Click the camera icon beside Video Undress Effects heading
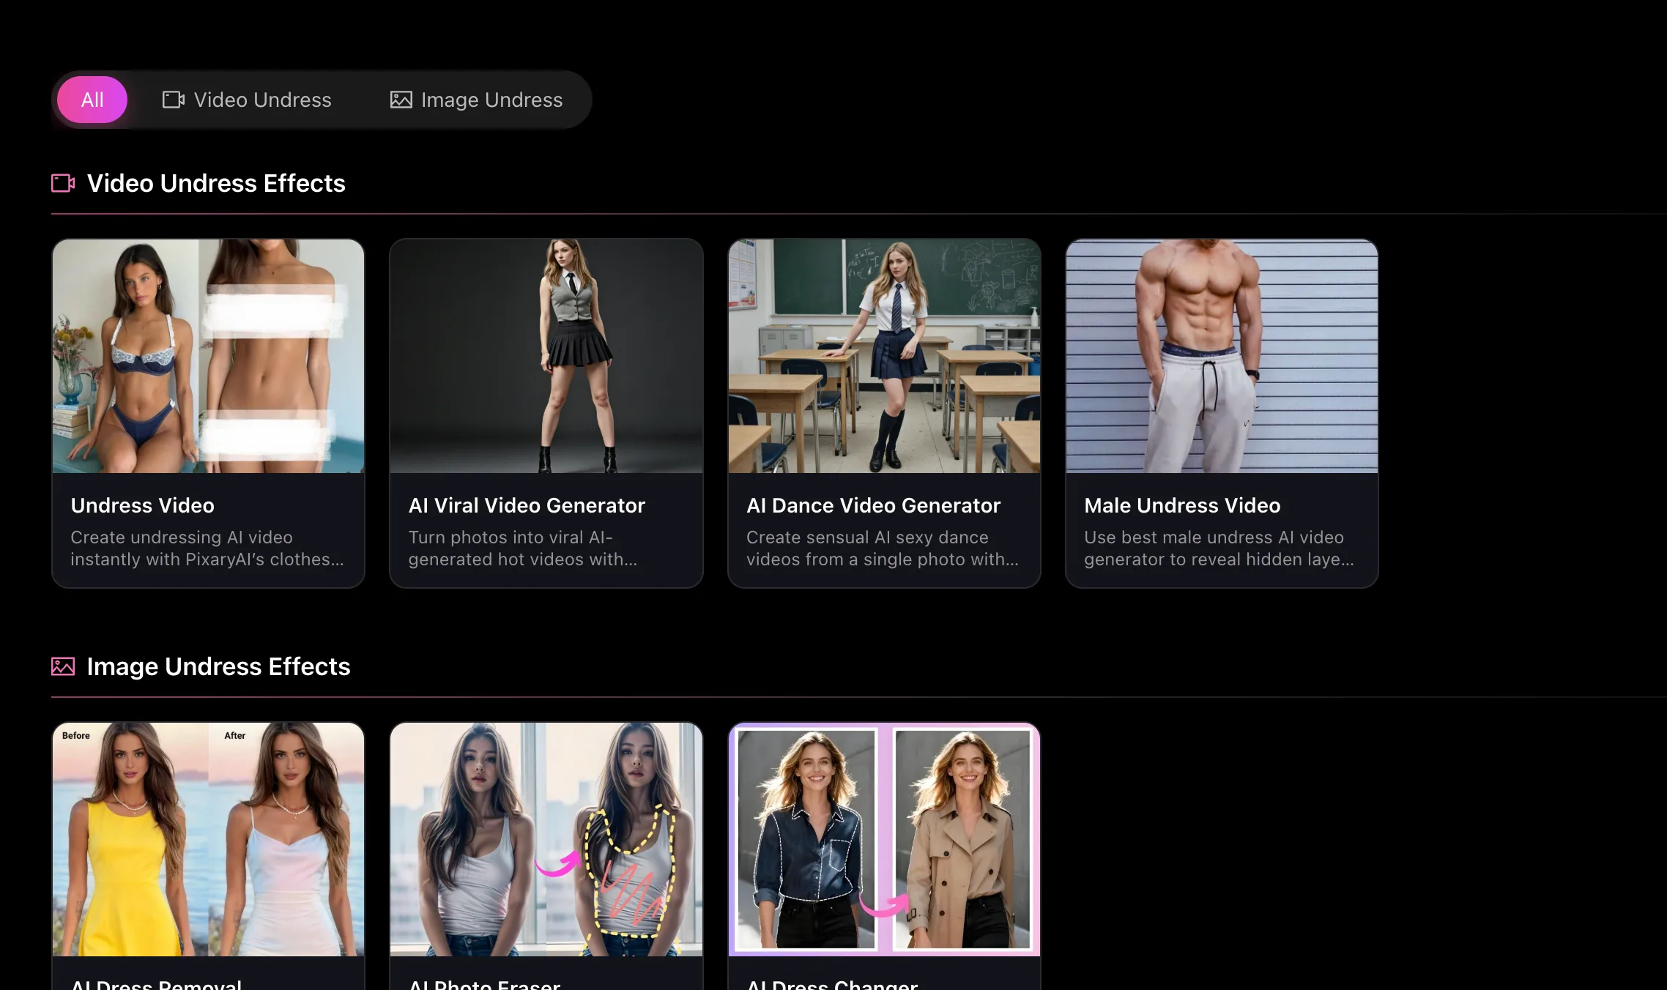This screenshot has height=990, width=1667. click(x=63, y=183)
